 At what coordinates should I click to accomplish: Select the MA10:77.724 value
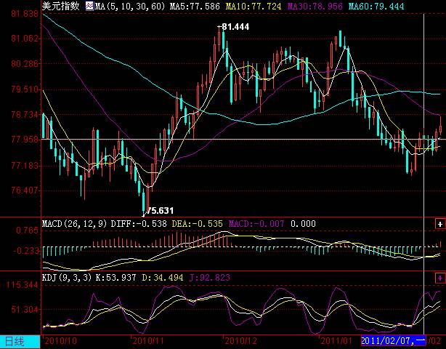(254, 6)
